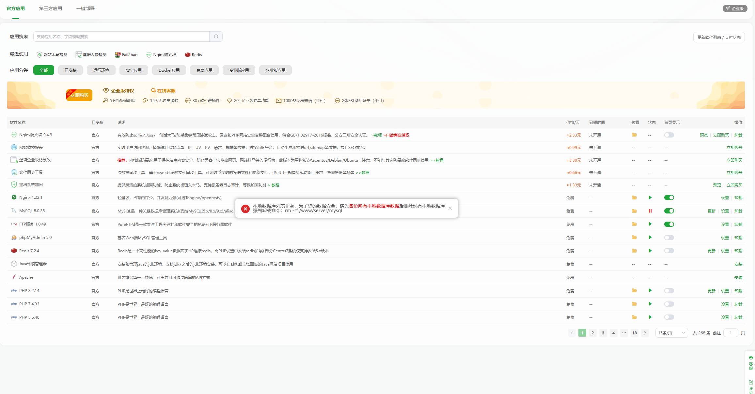Go to page 2 in pagination

coord(593,333)
